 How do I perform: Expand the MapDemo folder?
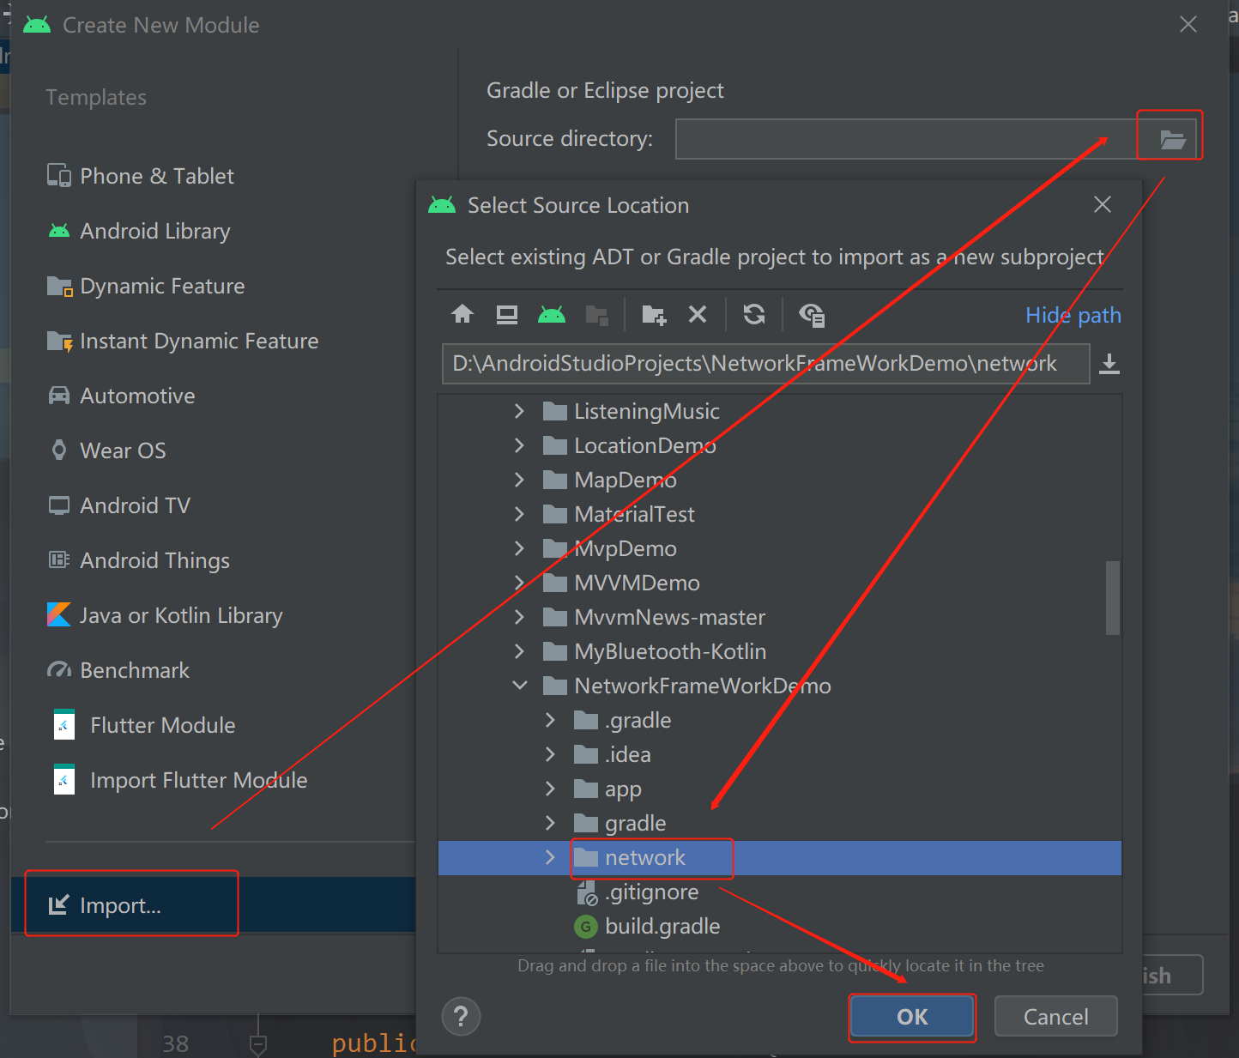519,480
